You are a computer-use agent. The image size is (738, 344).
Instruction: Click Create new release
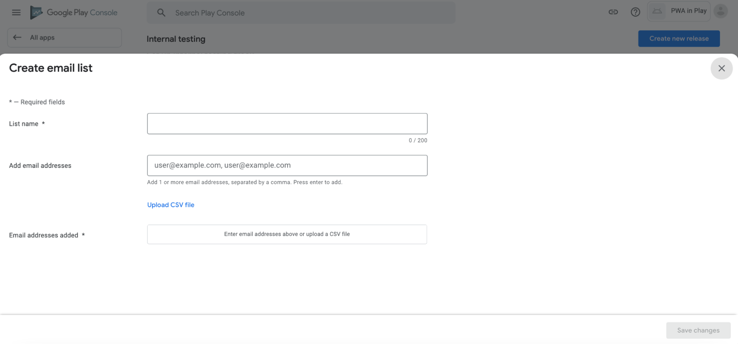pos(679,38)
